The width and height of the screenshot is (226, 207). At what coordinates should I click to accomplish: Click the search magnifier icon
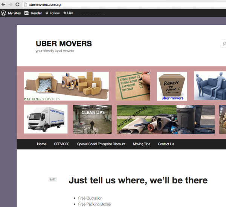tap(224, 44)
